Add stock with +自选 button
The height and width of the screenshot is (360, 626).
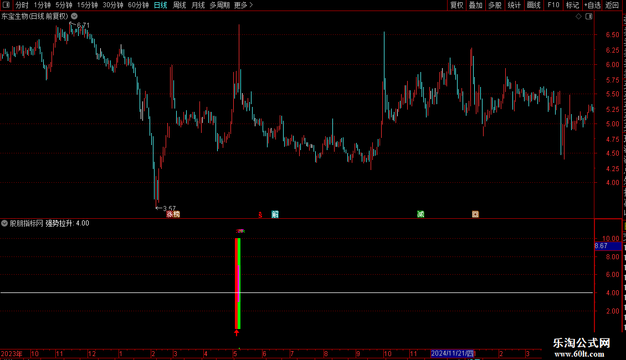592,5
